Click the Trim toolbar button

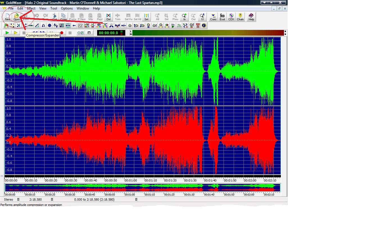pos(117,17)
